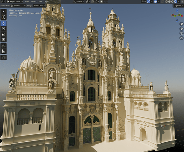184x152 pixels.
Task: Choose the Move tool
Action: (4, 23)
